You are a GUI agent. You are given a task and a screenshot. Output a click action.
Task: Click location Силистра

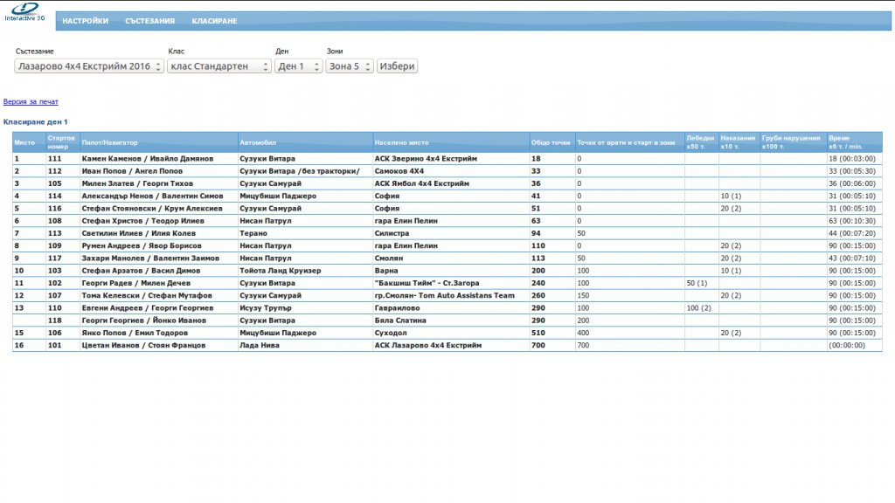point(392,233)
